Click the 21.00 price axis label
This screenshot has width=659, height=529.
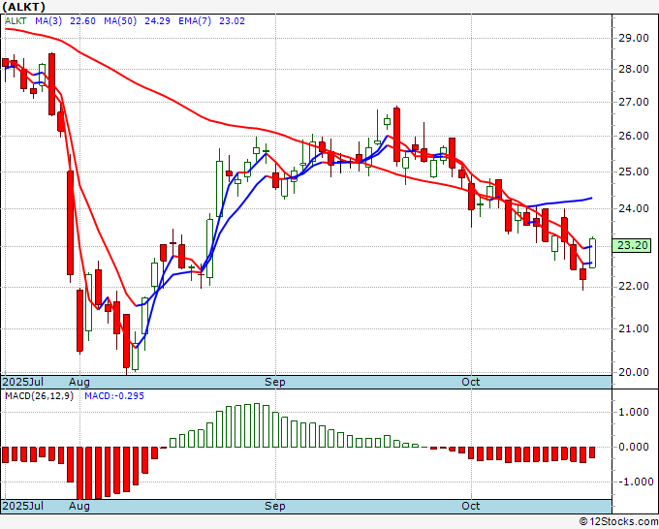[634, 328]
